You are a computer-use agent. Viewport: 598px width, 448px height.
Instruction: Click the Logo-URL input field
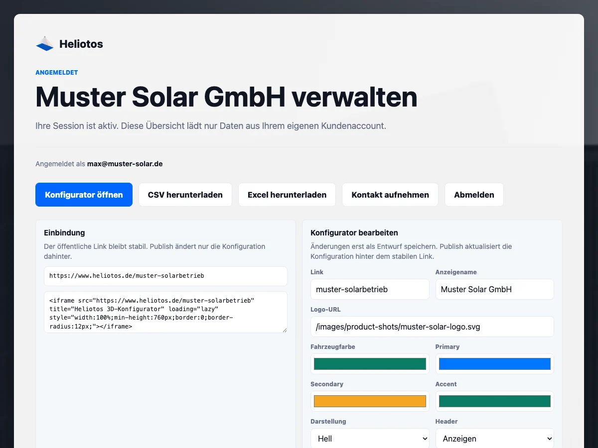[432, 327]
